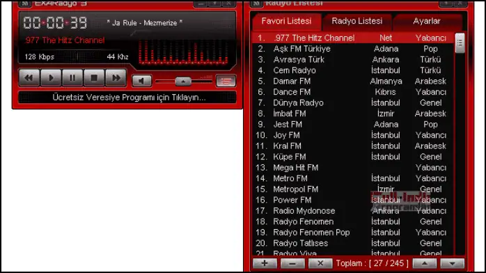Select Metro FM station
Image resolution: width=486 pixels, height=273 pixels.
(x=353, y=178)
